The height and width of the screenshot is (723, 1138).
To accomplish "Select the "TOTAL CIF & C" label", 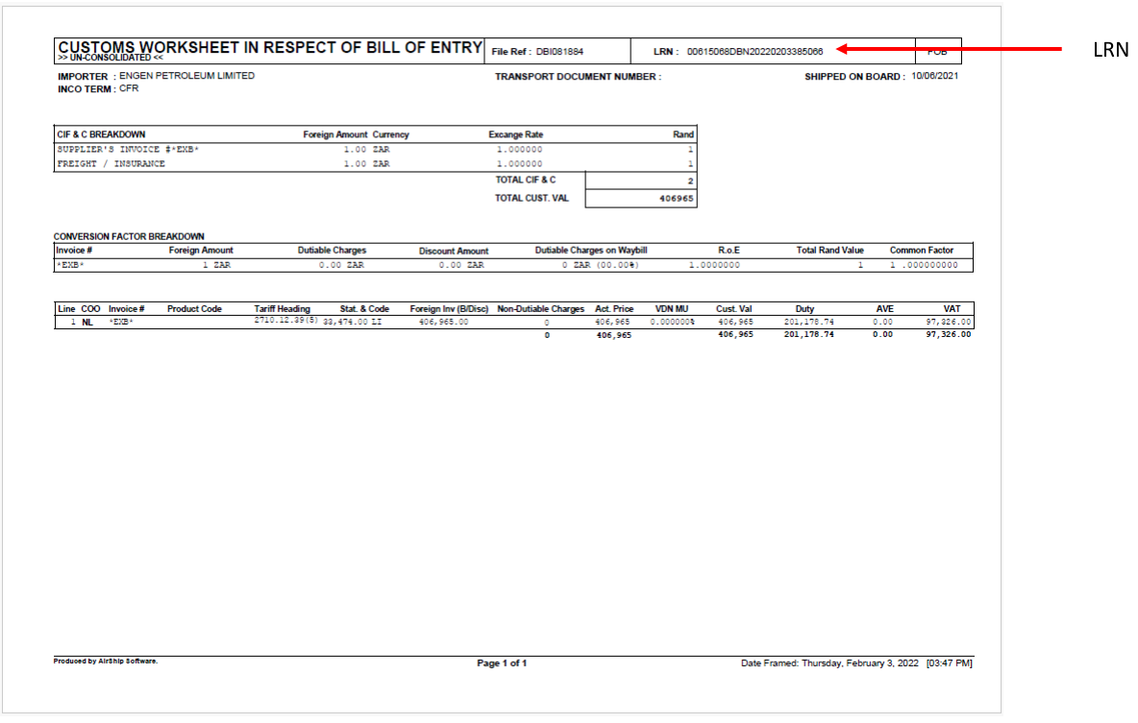I will tap(526, 180).
